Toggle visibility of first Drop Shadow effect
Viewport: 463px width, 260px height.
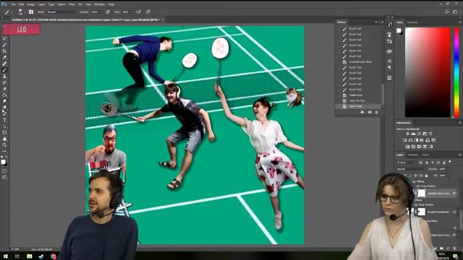click(418, 186)
